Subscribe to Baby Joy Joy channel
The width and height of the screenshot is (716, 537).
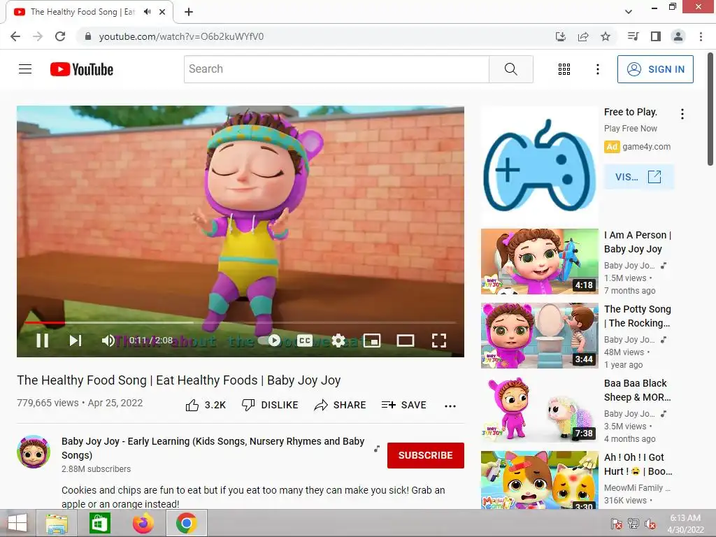(426, 455)
